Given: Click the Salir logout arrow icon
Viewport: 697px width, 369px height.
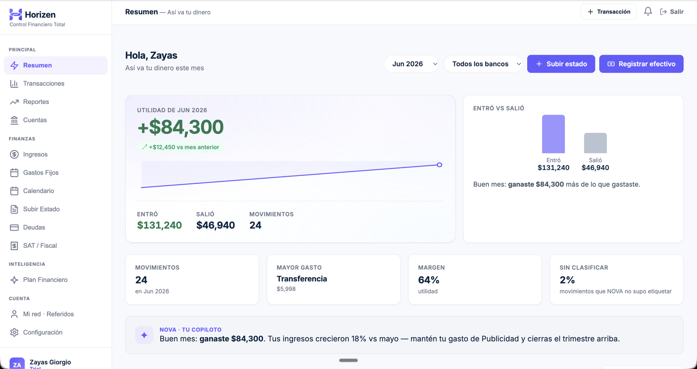Looking at the screenshot, I should pyautogui.click(x=663, y=12).
